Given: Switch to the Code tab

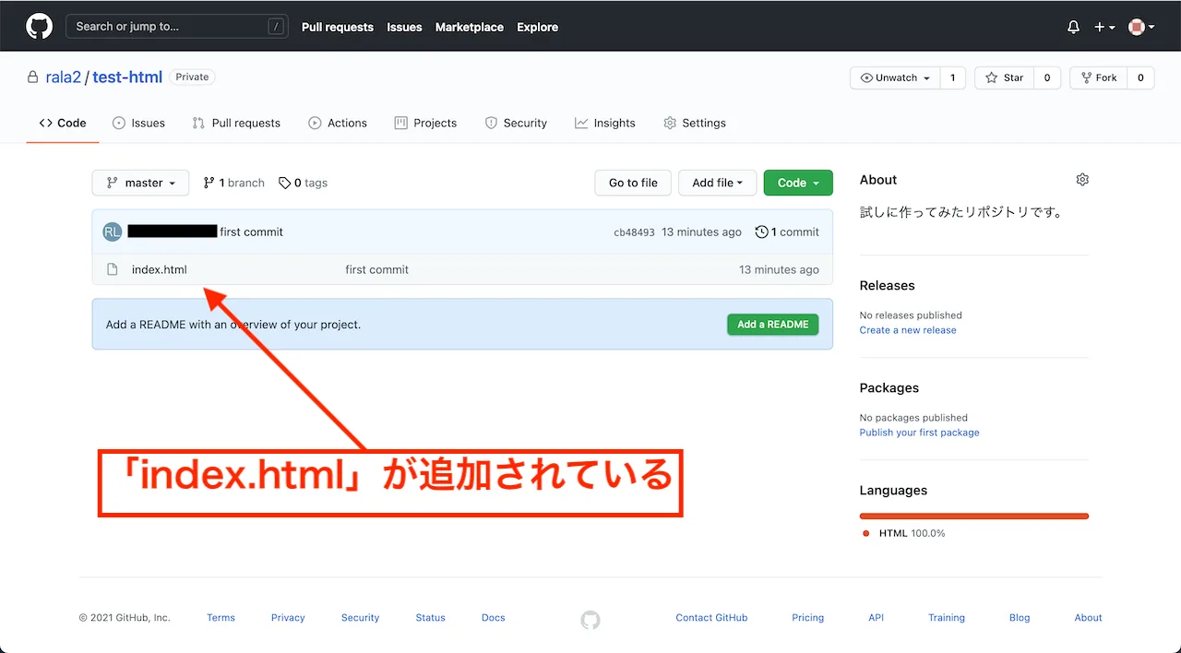Looking at the screenshot, I should [63, 123].
